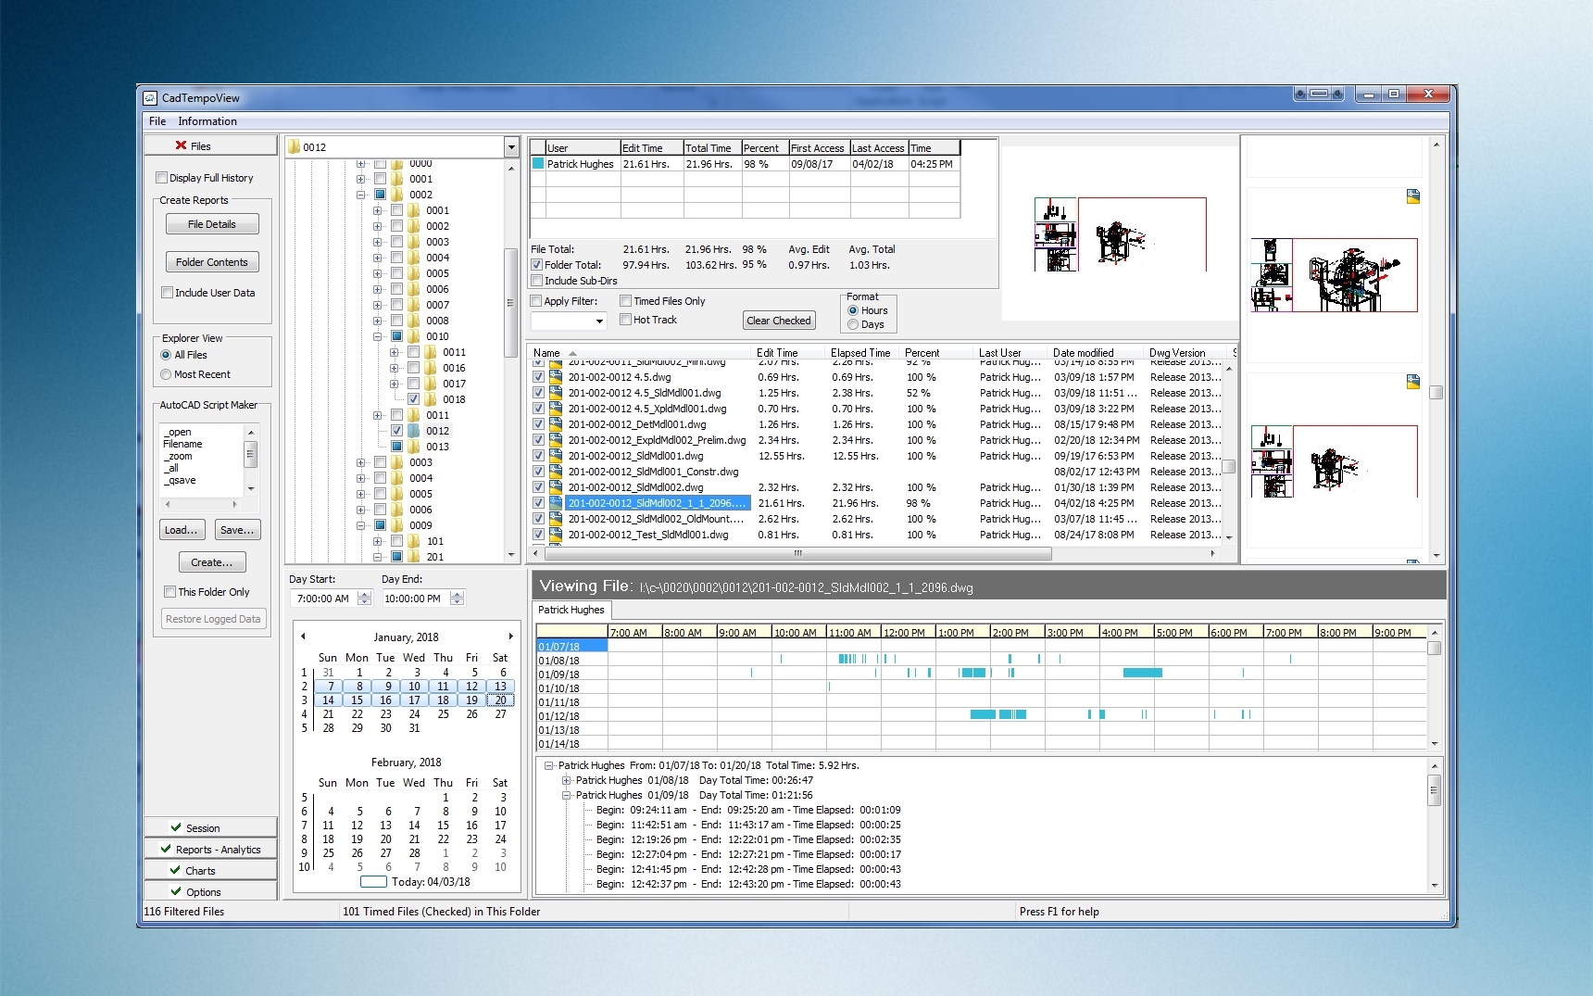Screen dimensions: 1593x996
Task: Click the Clear Checked button
Action: (779, 321)
